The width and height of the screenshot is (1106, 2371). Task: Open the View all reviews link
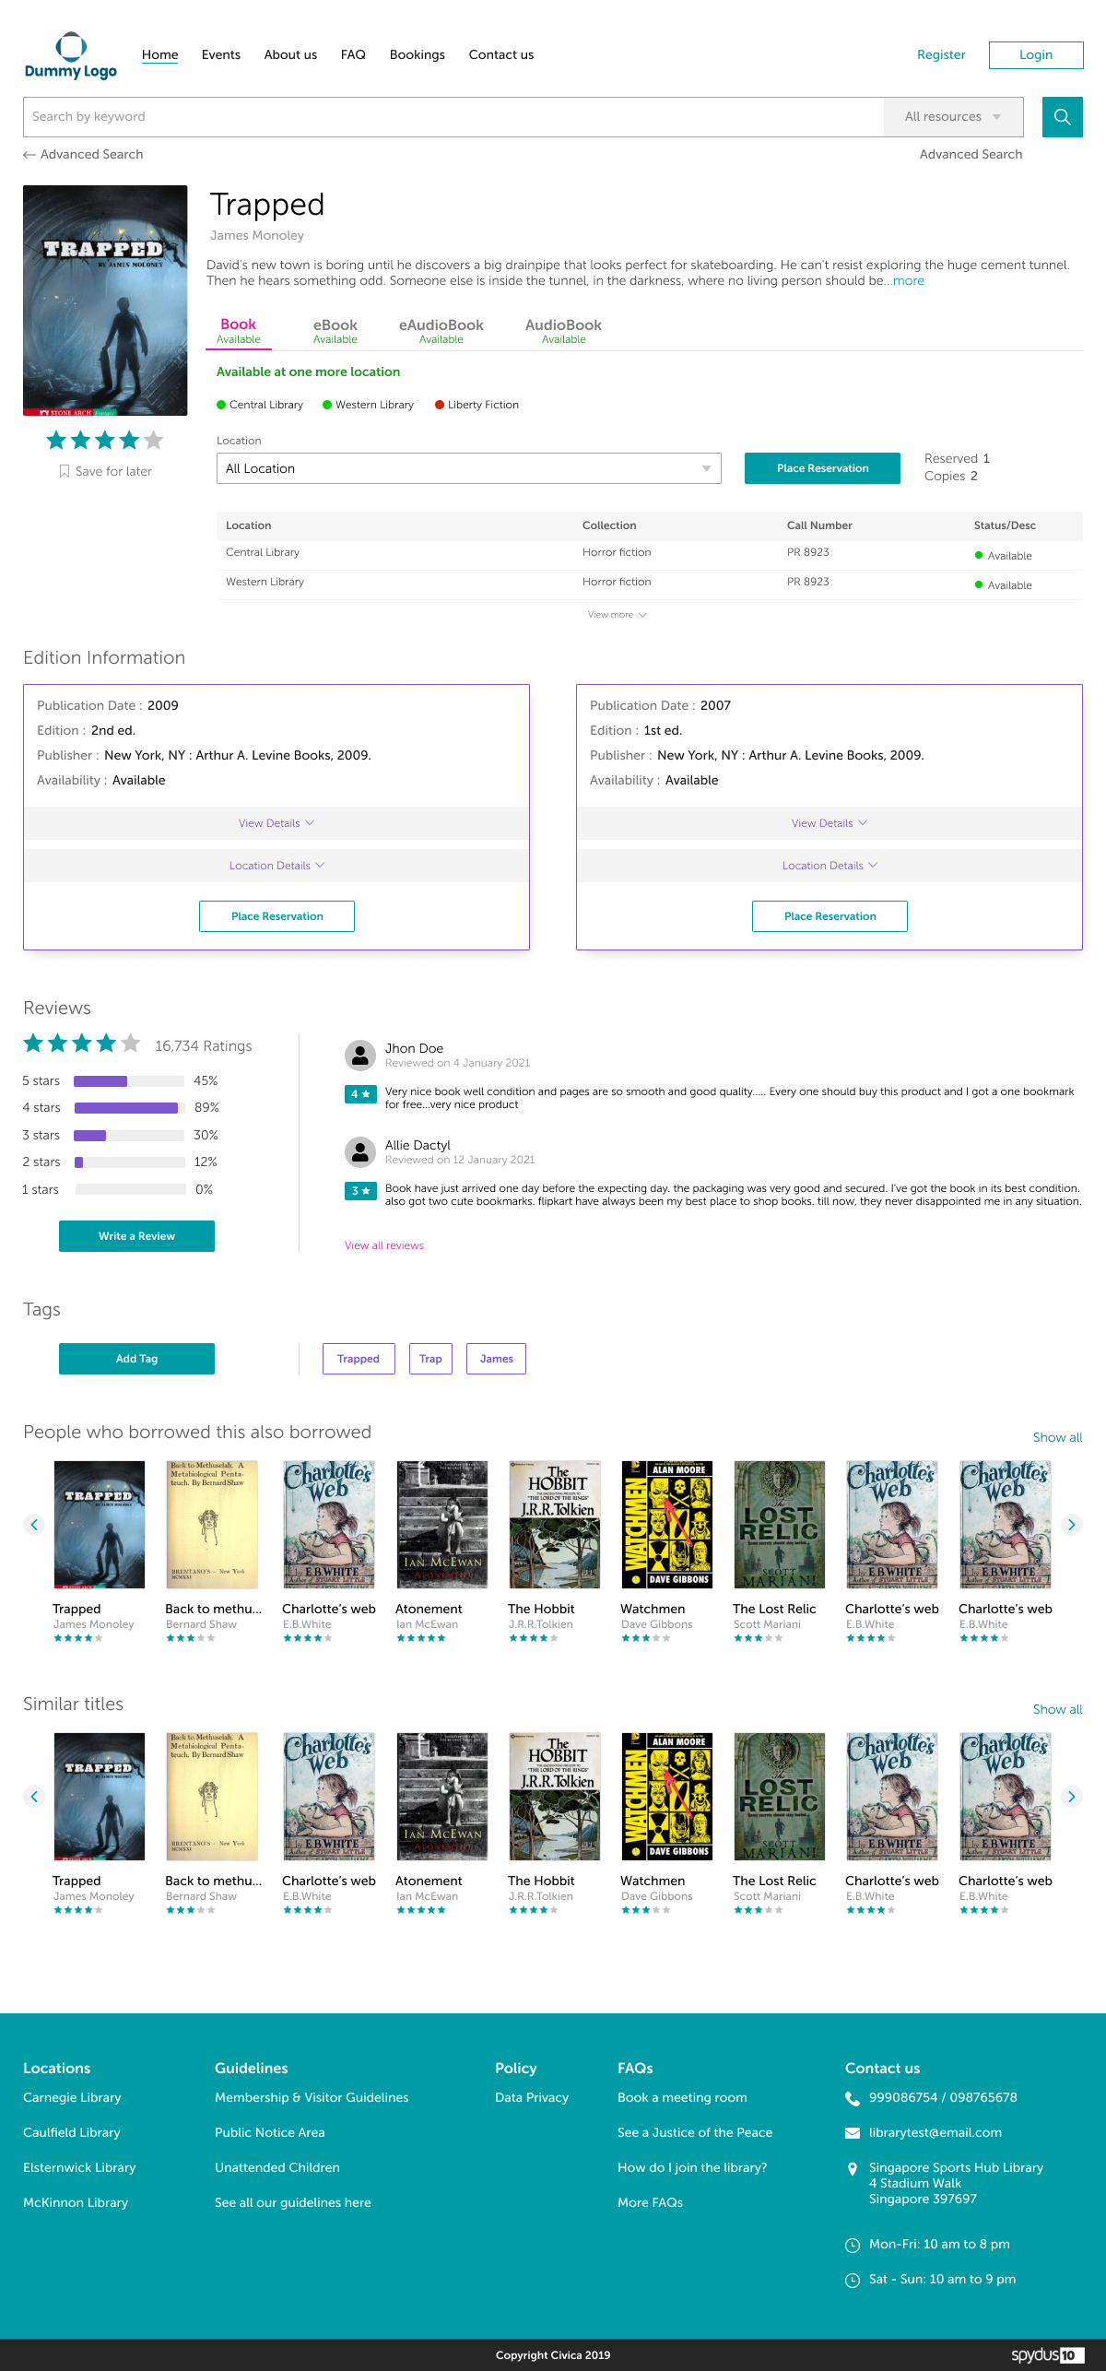[384, 1245]
